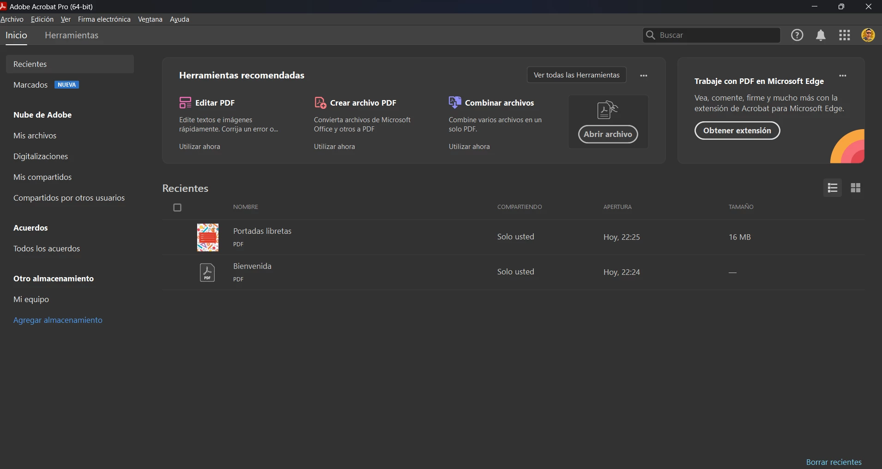Open Mis archivos in sidebar
This screenshot has height=469, width=882.
[x=35, y=136]
